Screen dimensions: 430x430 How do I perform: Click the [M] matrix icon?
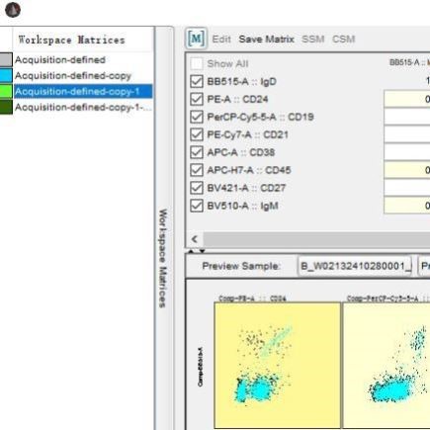[x=197, y=39]
